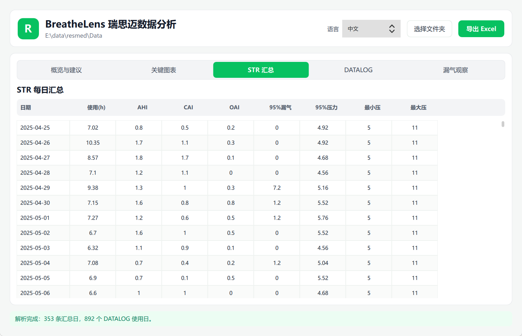Click the OAI column header
Viewport: 522px width, 336px height.
234,108
